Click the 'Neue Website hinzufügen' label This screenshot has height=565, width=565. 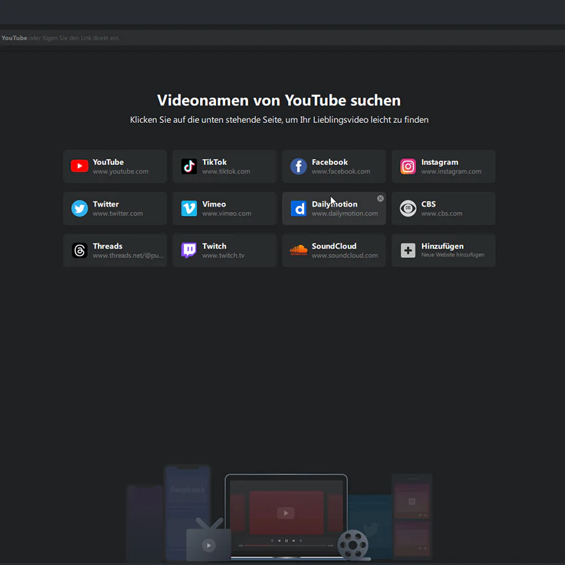pyautogui.click(x=453, y=255)
